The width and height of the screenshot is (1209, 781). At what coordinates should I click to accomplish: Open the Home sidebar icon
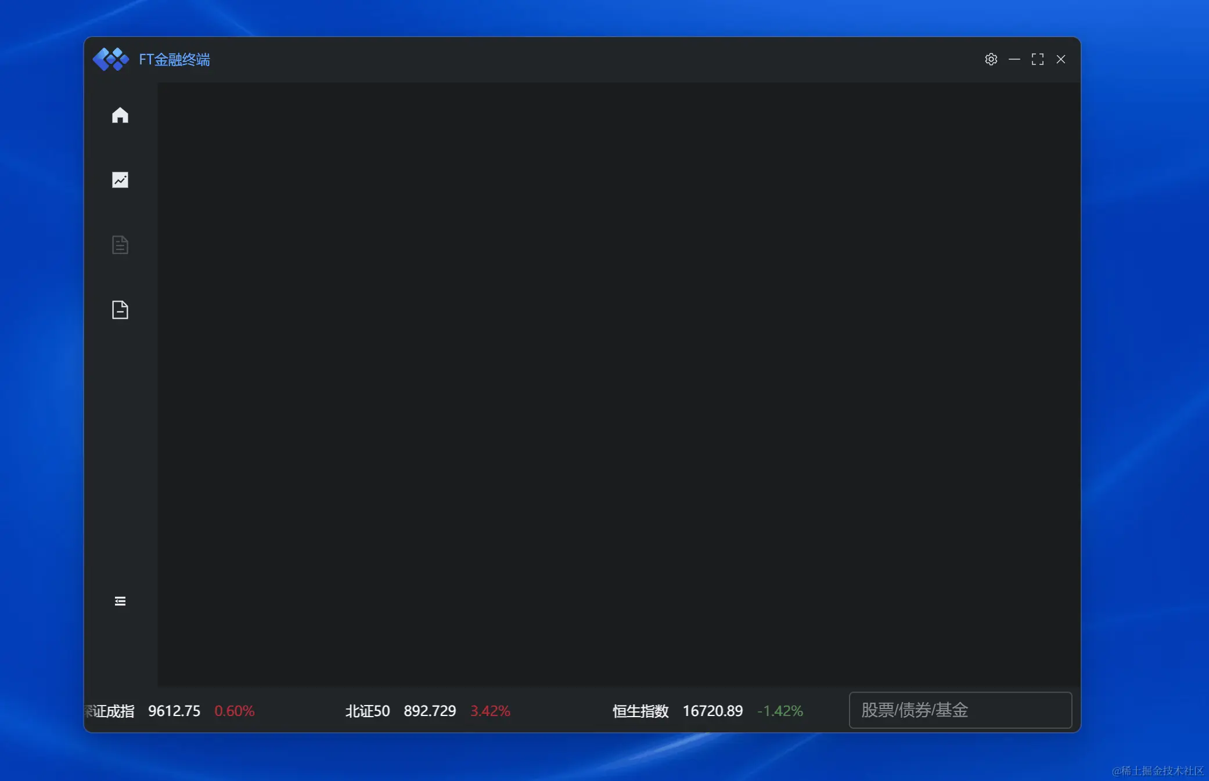pos(120,115)
